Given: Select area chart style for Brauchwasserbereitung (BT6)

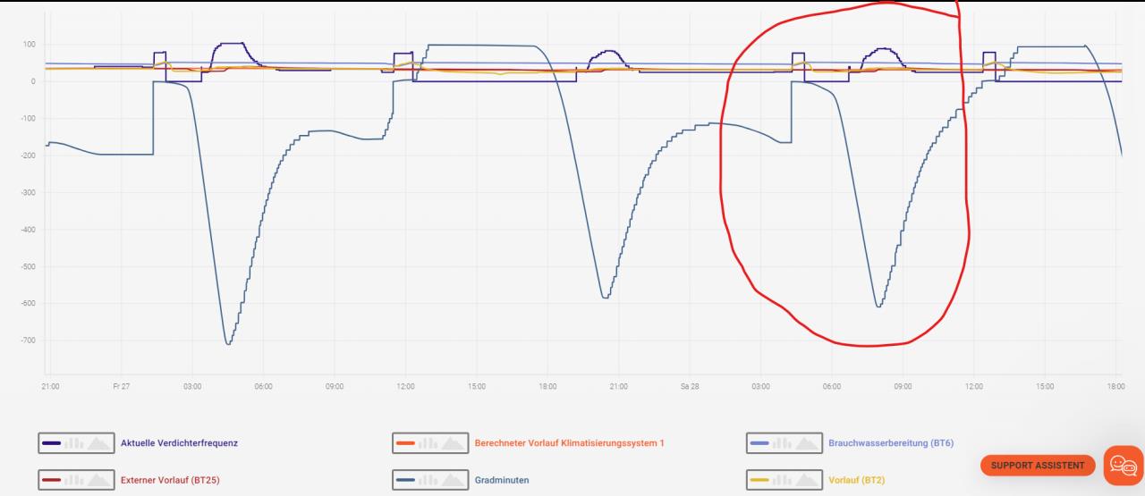Looking at the screenshot, I should [806, 442].
